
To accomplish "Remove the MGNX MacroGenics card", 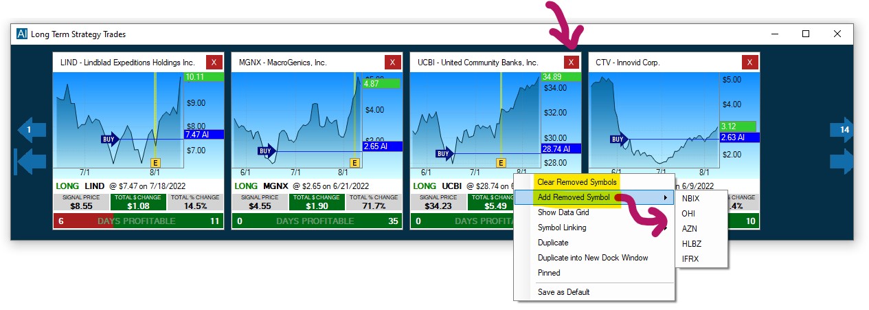I will point(392,62).
